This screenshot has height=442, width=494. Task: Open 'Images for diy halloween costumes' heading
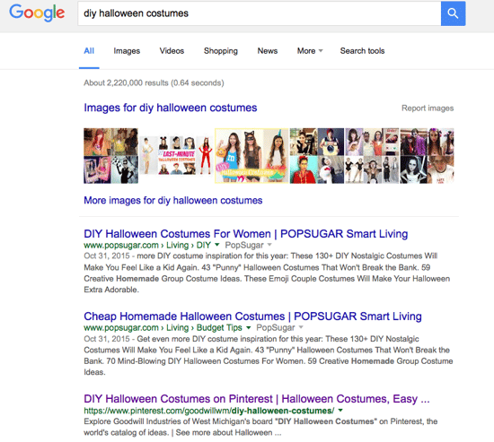[171, 108]
